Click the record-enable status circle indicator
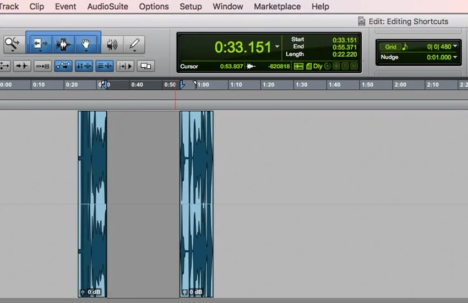 tap(328, 66)
